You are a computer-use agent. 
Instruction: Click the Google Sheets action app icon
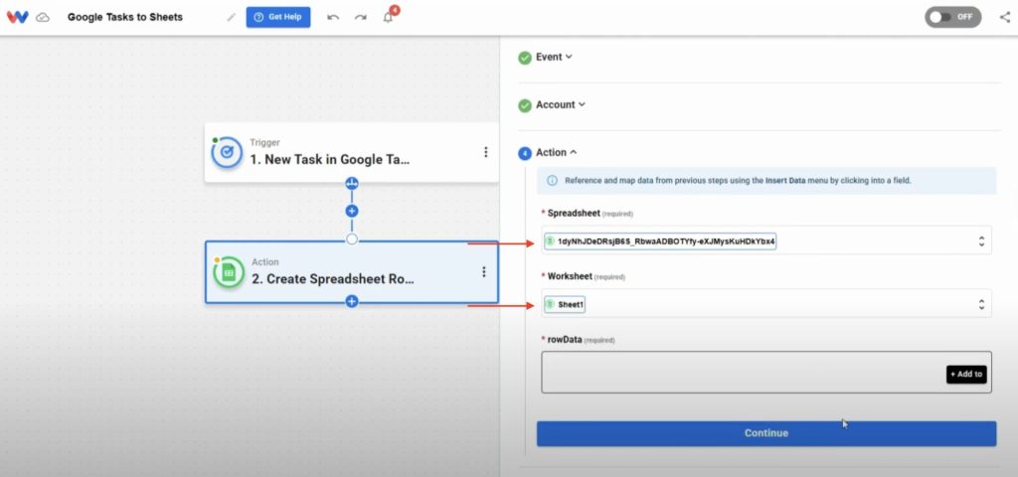(x=229, y=272)
